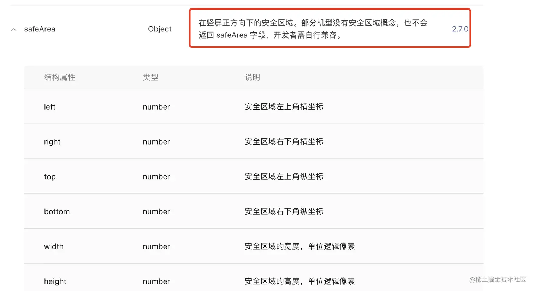The width and height of the screenshot is (534, 291).
Task: Click the 类型 column header
Action: [x=150, y=77]
